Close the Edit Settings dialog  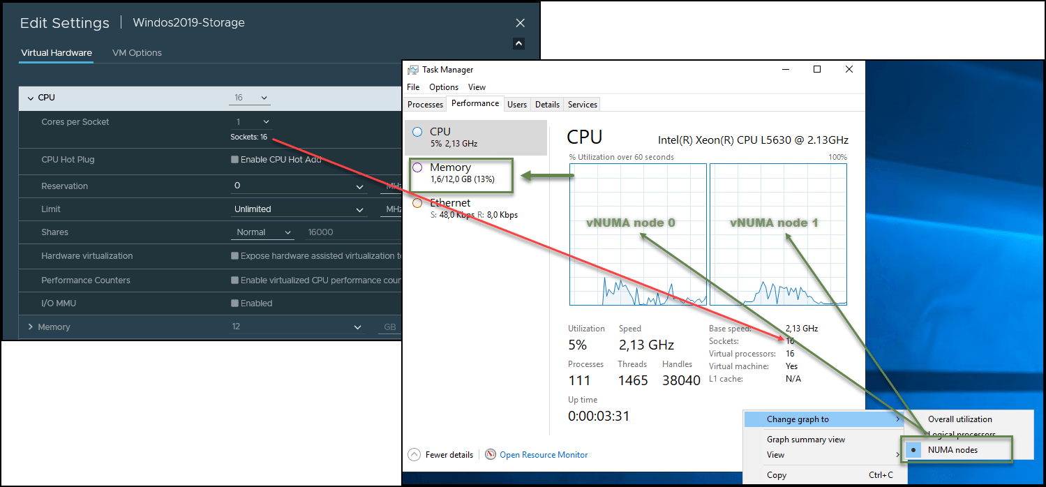pos(520,23)
